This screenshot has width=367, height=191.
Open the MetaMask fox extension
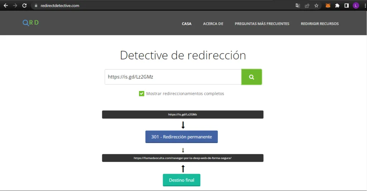(328, 6)
